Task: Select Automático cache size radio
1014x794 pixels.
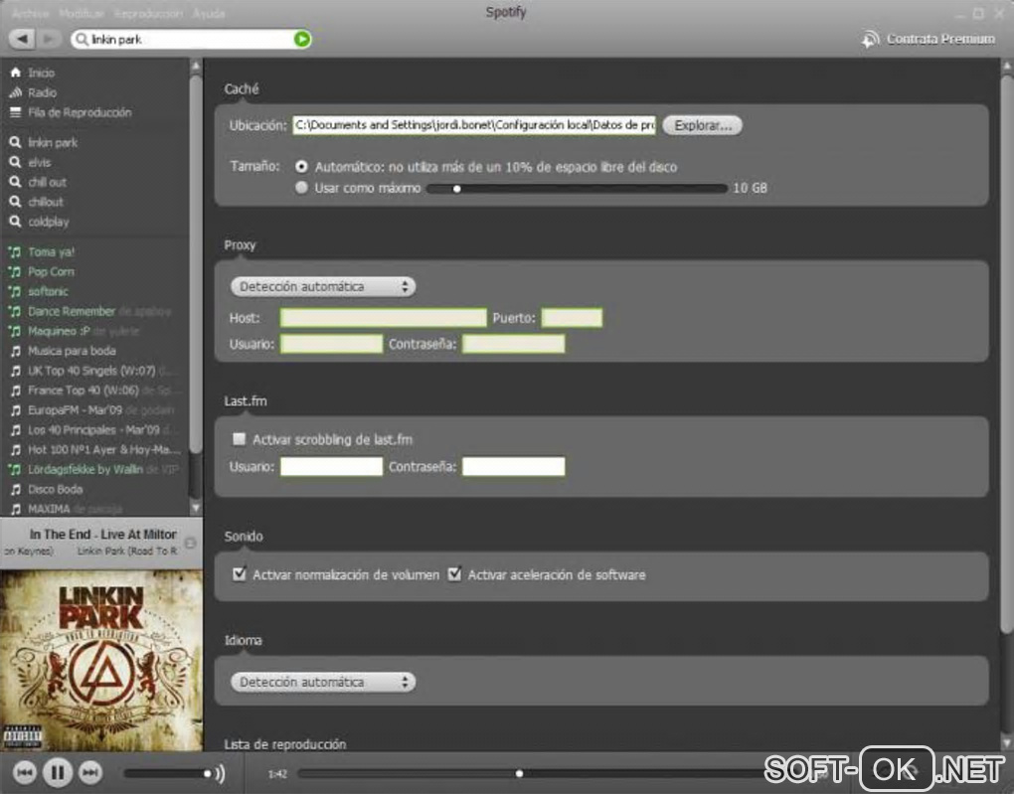Action: [301, 167]
